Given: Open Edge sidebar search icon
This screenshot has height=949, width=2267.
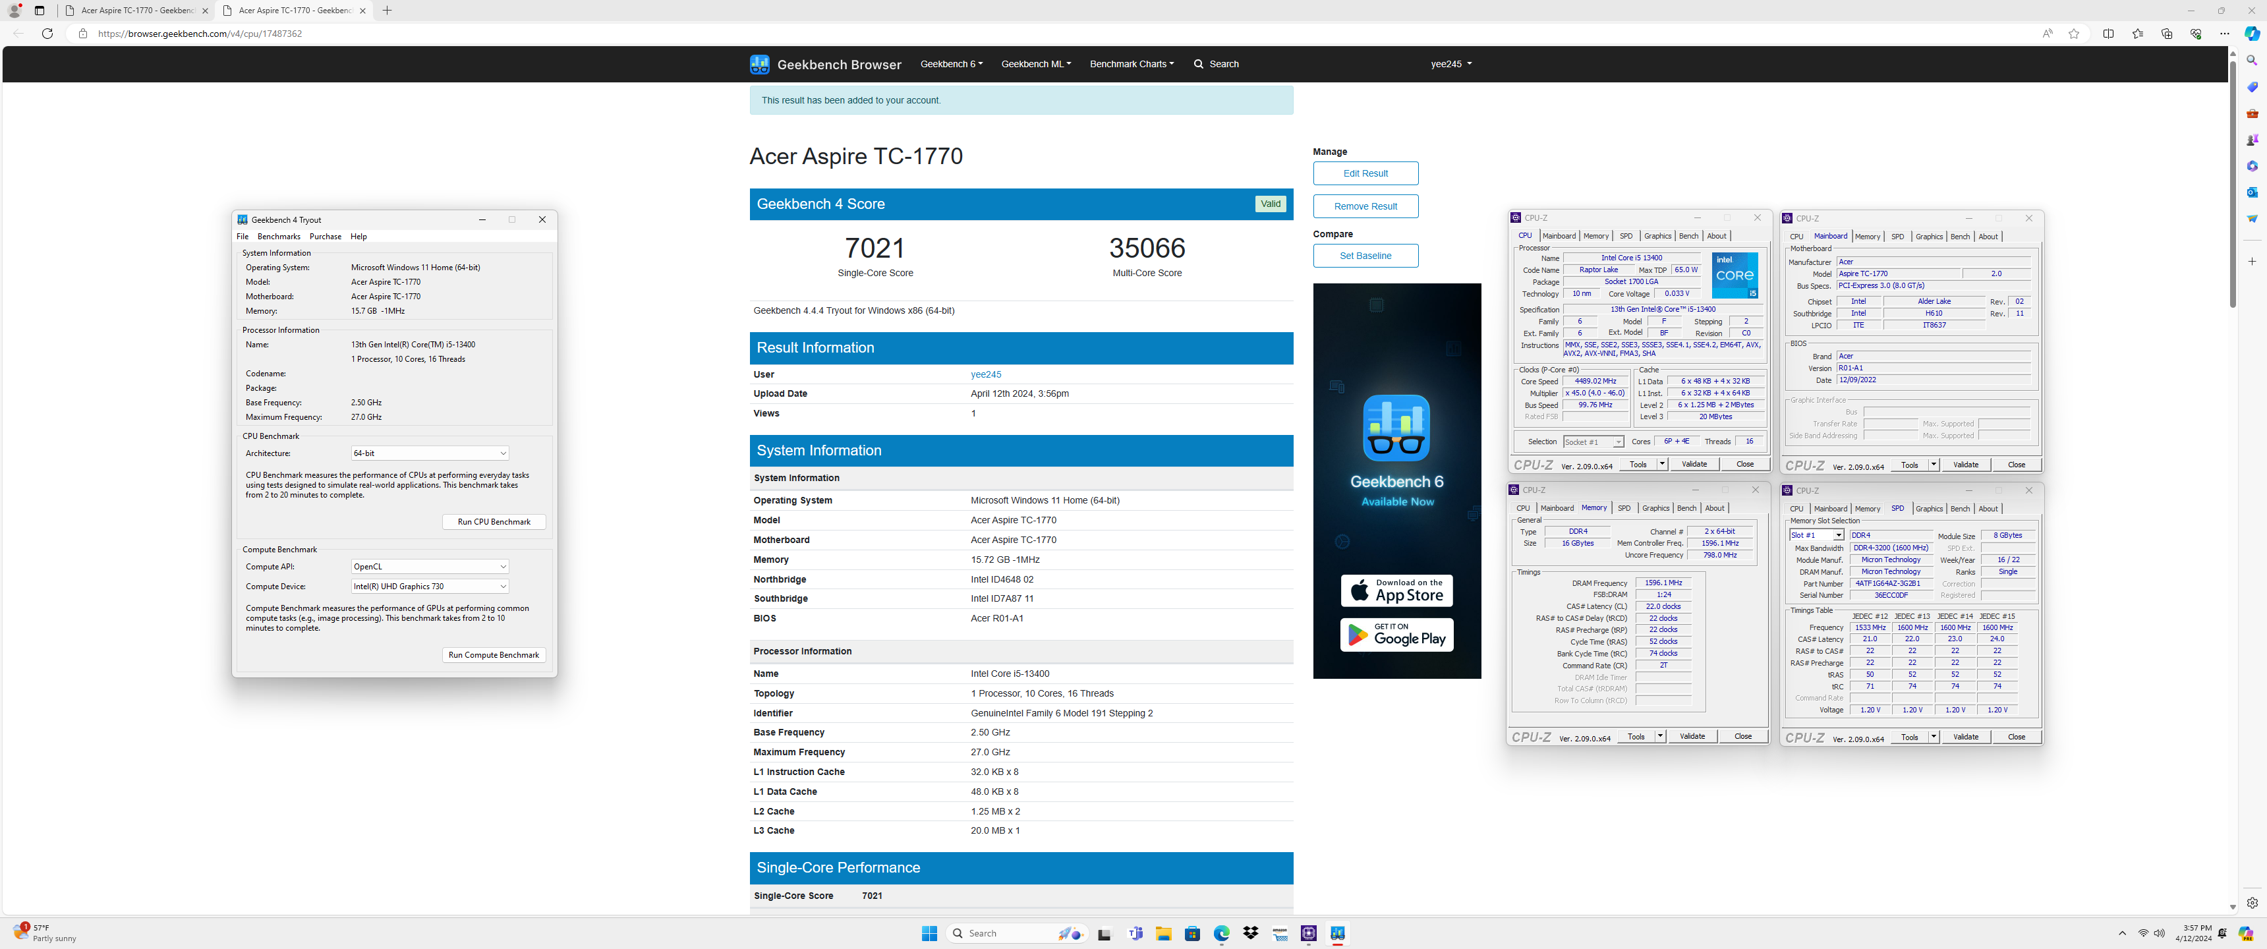Looking at the screenshot, I should tap(2252, 61).
